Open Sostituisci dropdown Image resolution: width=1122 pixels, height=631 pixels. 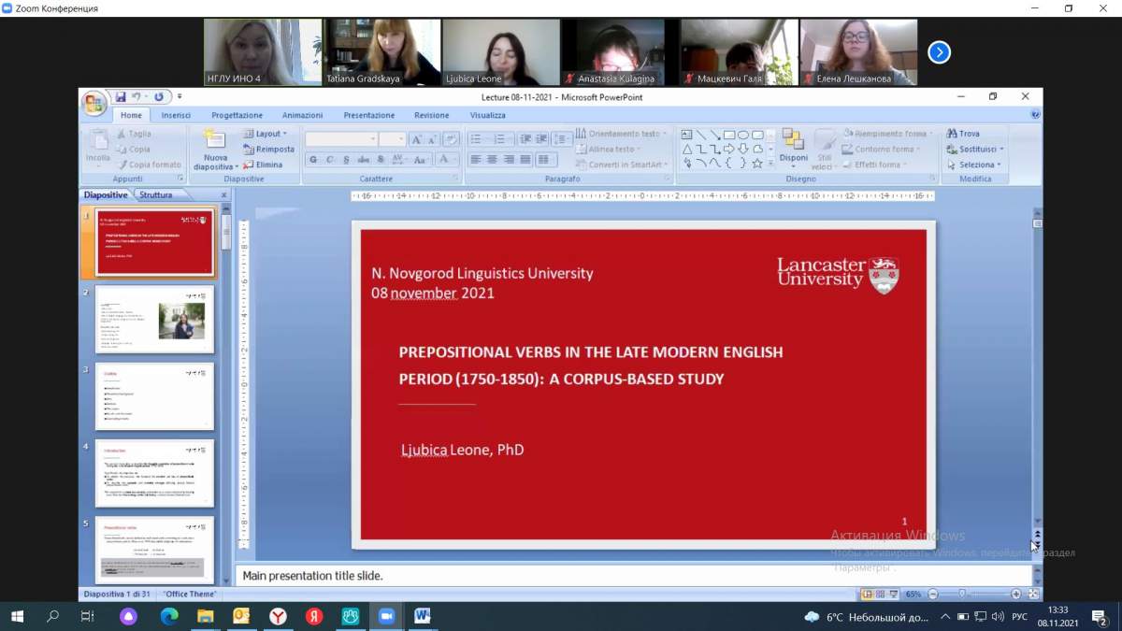tap(975, 149)
